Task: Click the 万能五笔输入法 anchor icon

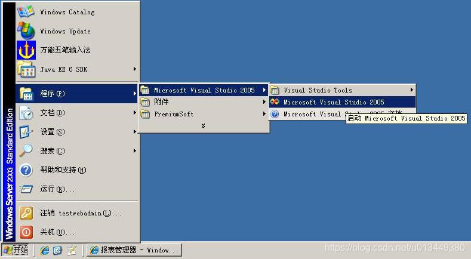Action: (x=26, y=50)
